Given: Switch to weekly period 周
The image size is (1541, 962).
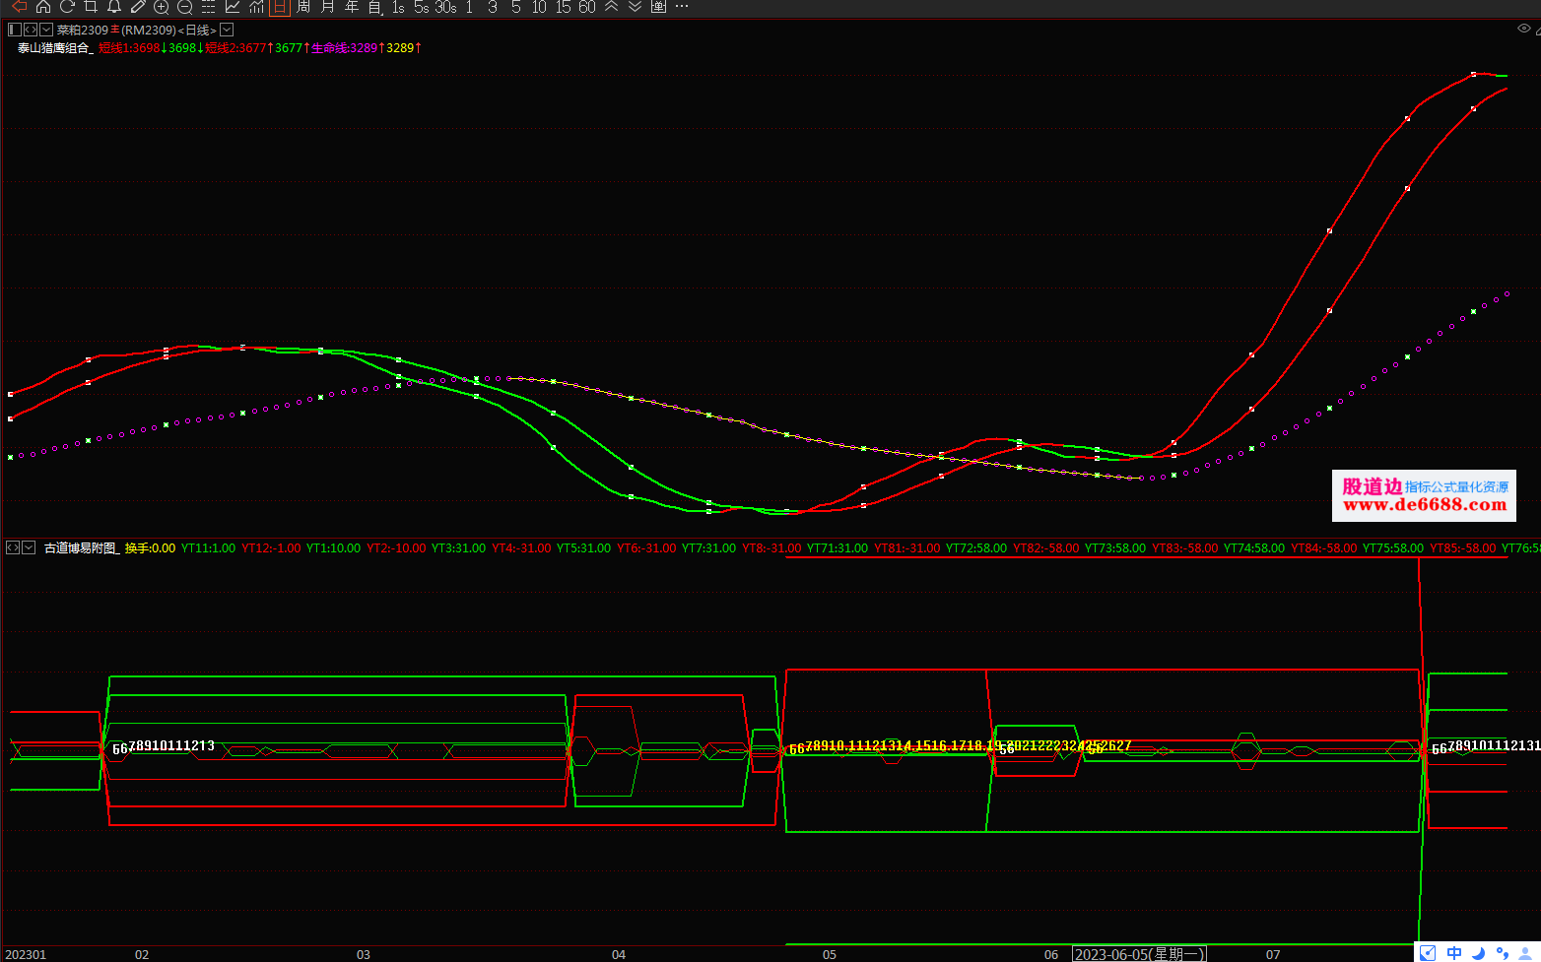Looking at the screenshot, I should click(x=303, y=7).
